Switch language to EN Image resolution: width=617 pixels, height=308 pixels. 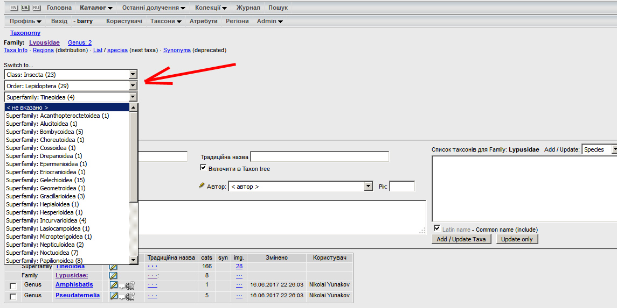pyautogui.click(x=14, y=8)
